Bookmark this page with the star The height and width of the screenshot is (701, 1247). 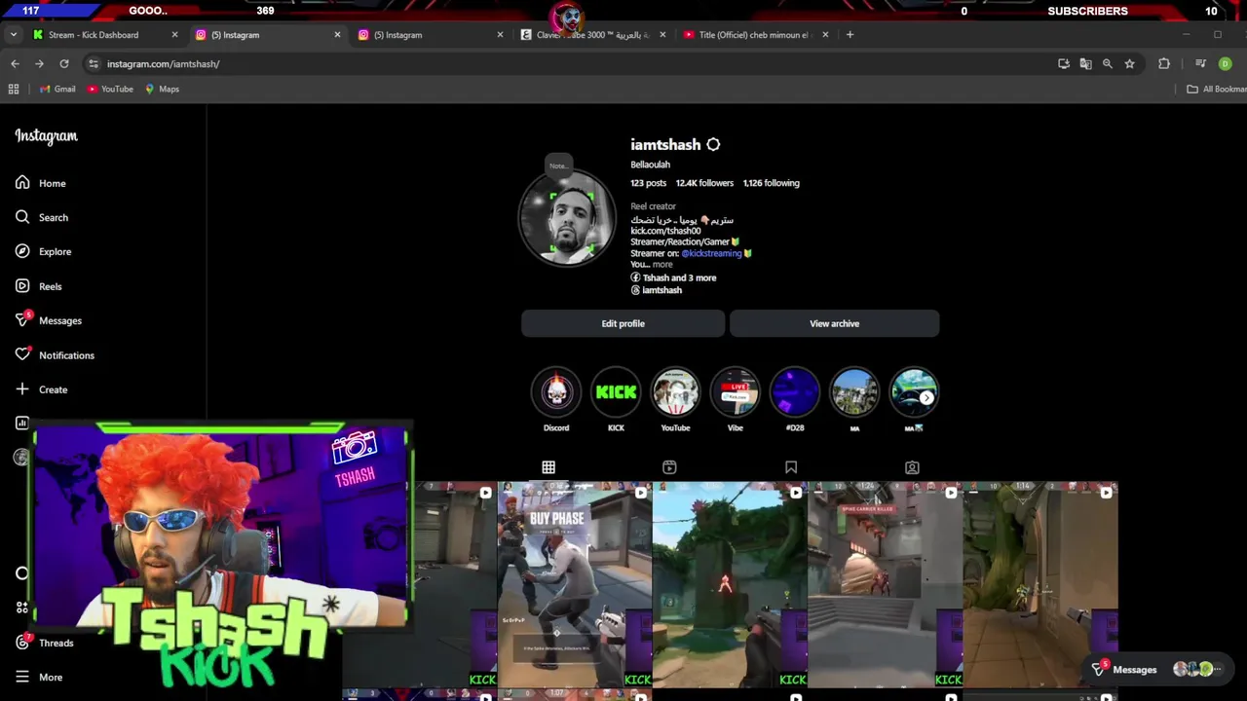(x=1129, y=63)
